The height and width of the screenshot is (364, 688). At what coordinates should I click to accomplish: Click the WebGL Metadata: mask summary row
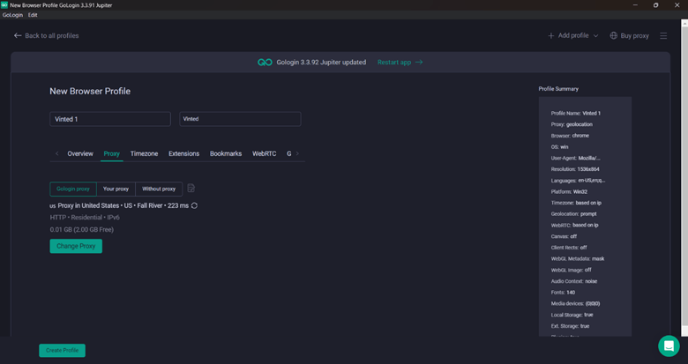coord(578,259)
